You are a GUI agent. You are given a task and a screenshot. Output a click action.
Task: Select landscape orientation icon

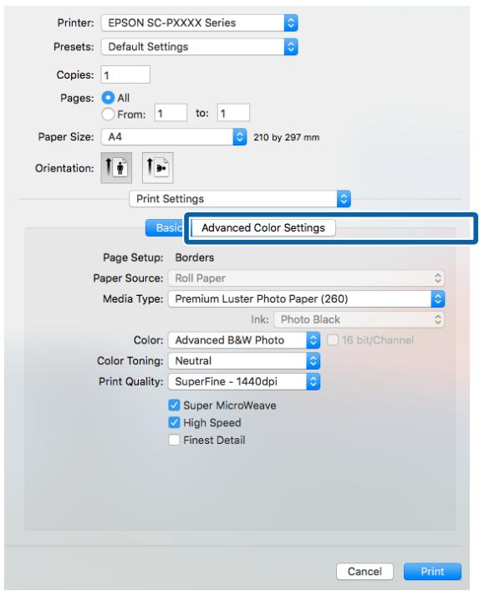point(157,168)
